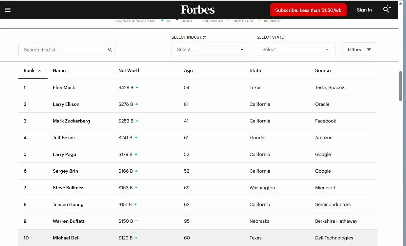Expand the Select Industry dropdown
Image resolution: width=406 pixels, height=246 pixels.
211,49
